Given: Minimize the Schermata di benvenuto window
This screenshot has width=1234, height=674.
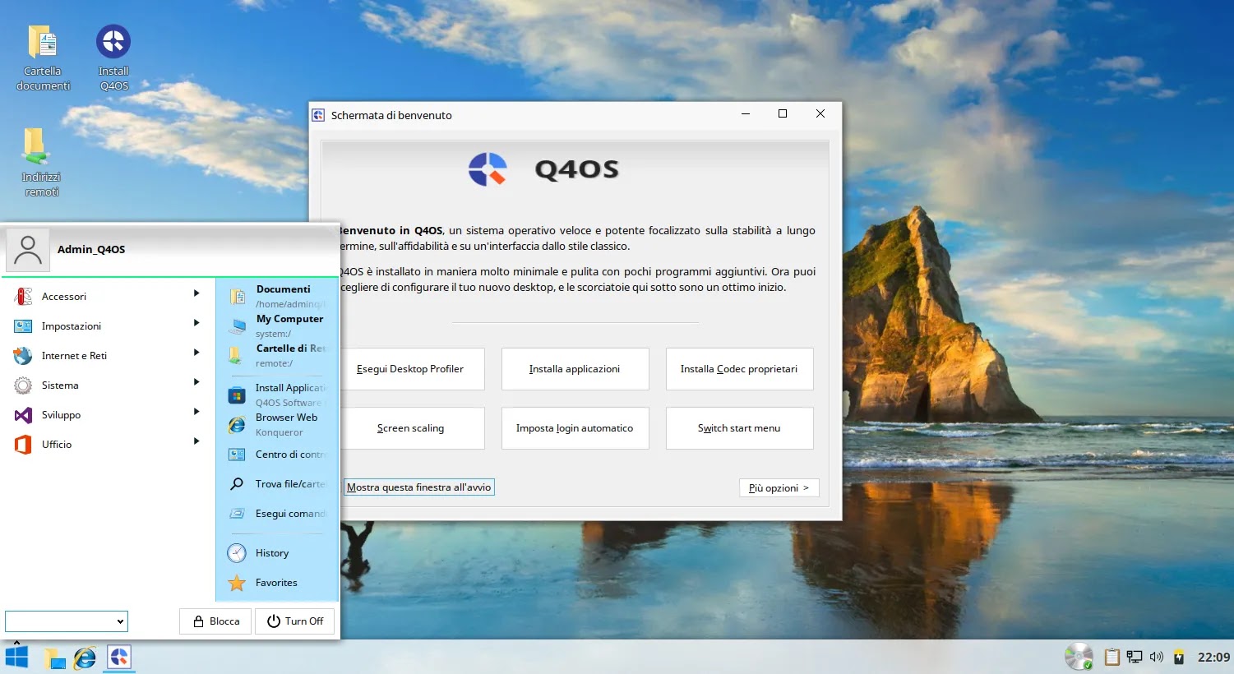Looking at the screenshot, I should pos(746,114).
